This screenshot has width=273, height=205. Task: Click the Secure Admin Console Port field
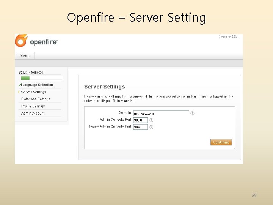140,127
